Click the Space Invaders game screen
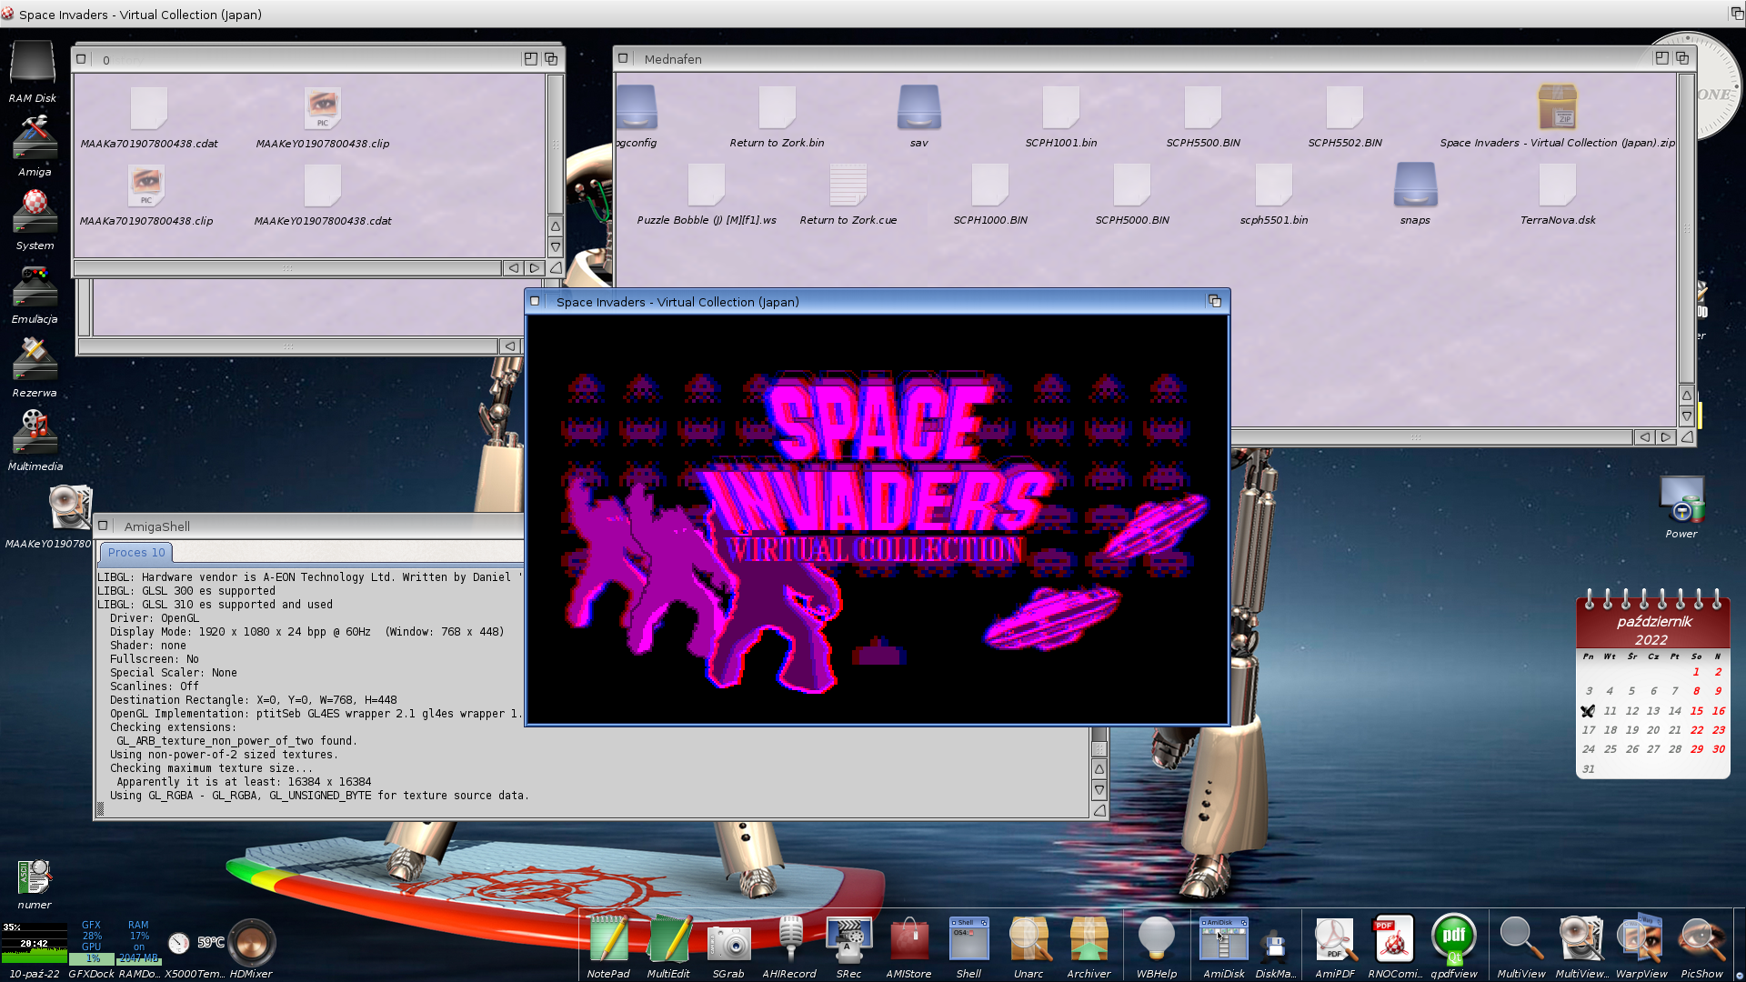This screenshot has width=1746, height=982. click(x=878, y=519)
